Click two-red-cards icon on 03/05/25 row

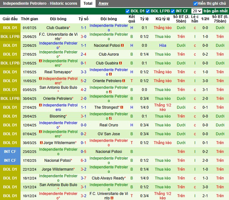(x=110, y=92)
